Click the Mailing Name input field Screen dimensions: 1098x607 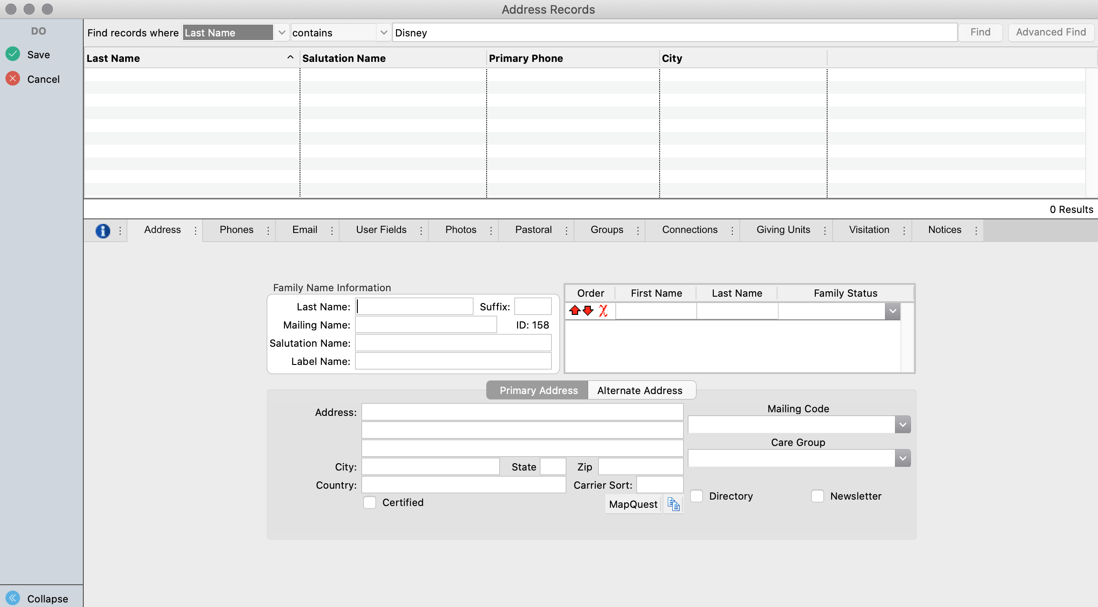426,325
